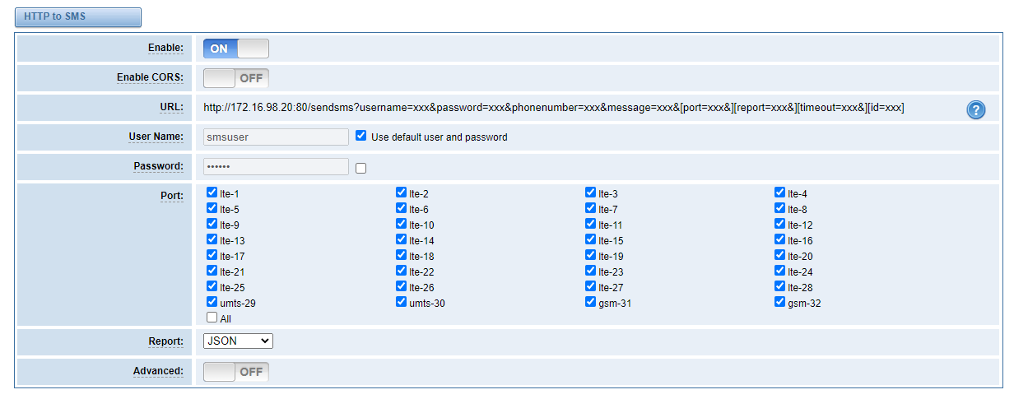Uncheck the umts-30 port checkbox

point(402,302)
